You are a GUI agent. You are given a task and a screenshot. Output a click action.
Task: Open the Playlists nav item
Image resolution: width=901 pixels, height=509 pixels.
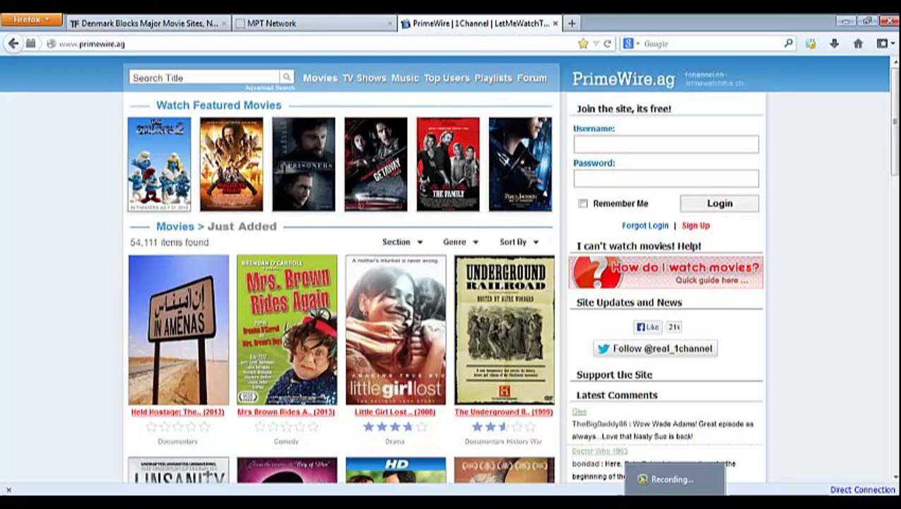(493, 78)
